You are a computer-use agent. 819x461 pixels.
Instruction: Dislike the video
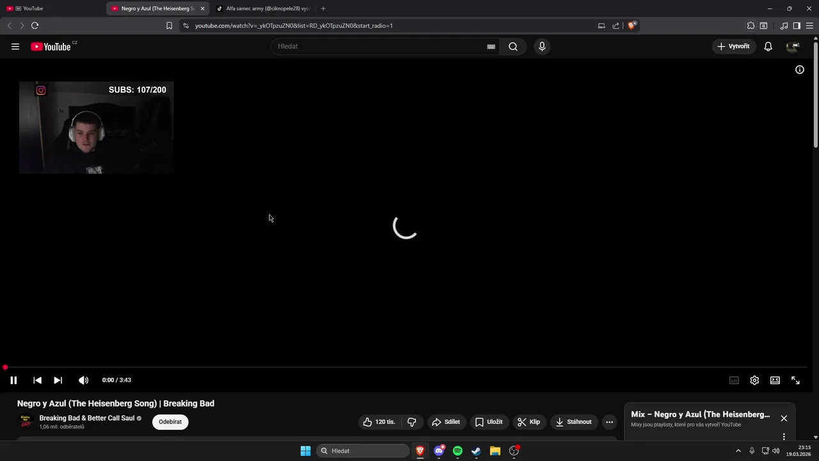(412, 422)
